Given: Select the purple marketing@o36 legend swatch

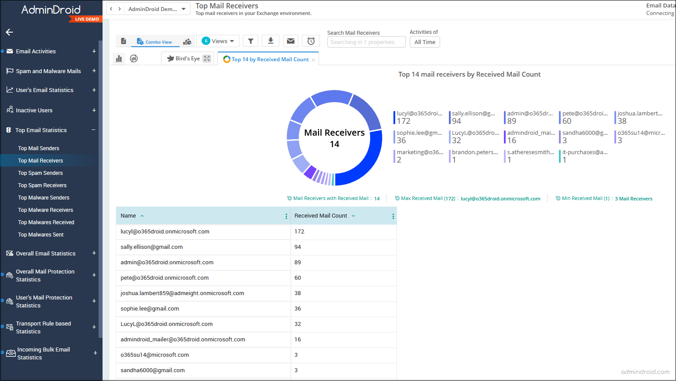Looking at the screenshot, I should point(395,155).
